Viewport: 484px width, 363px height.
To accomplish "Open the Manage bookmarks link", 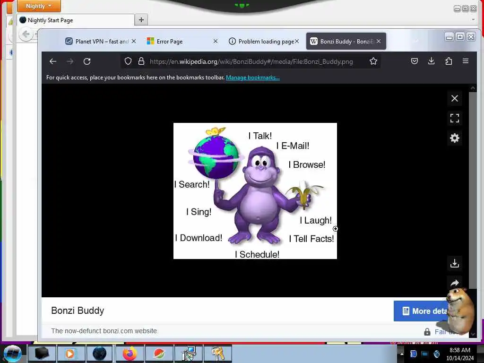I will [253, 78].
